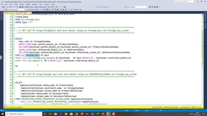The image size is (207, 116).
Task: Click the Save All icon
Action: click(23, 7)
